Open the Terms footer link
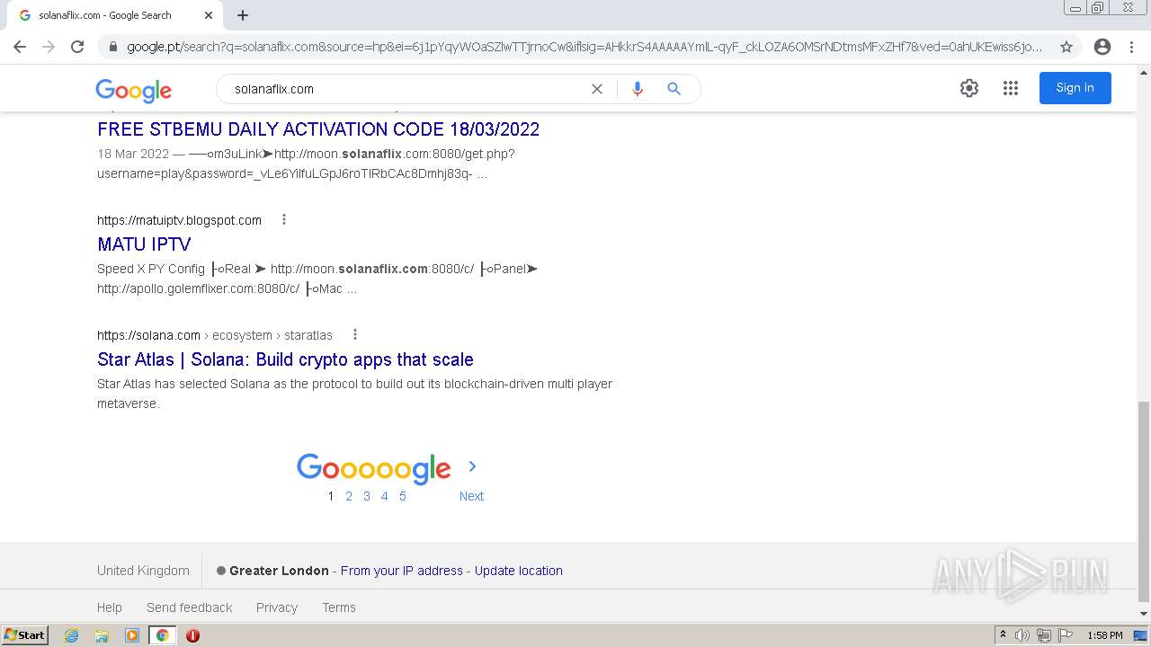 tap(339, 607)
